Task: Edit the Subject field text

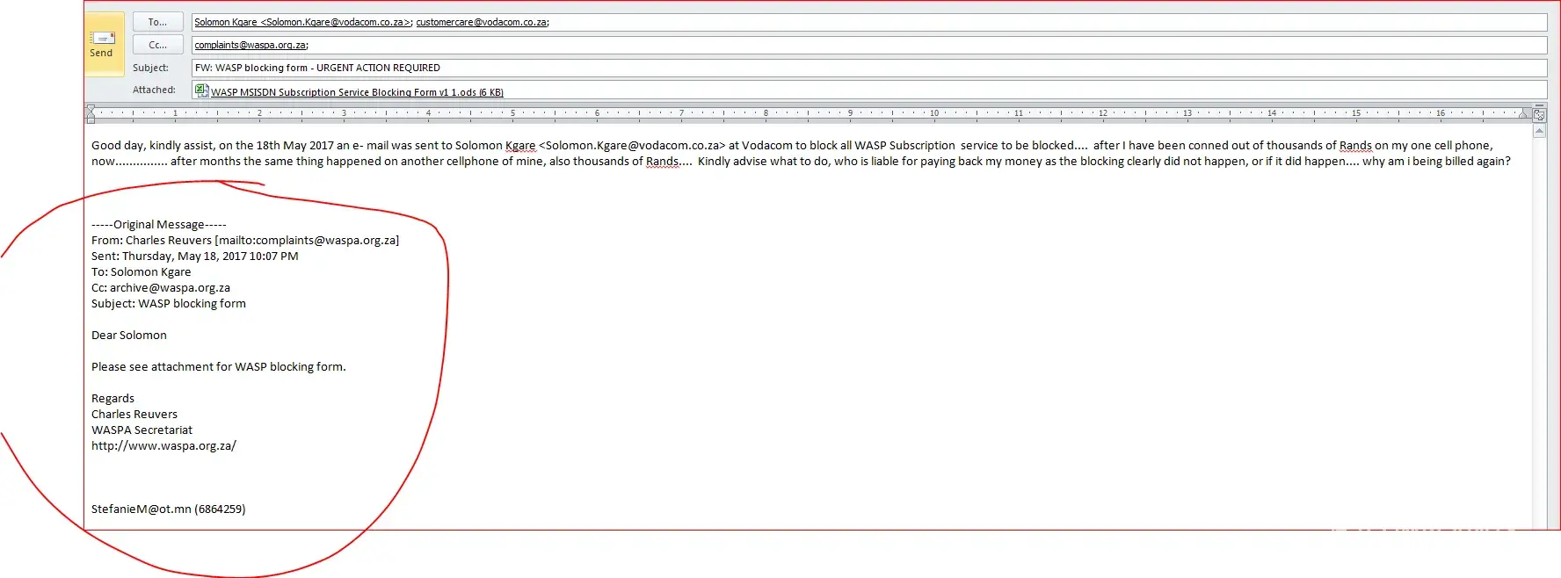Action: click(x=868, y=68)
